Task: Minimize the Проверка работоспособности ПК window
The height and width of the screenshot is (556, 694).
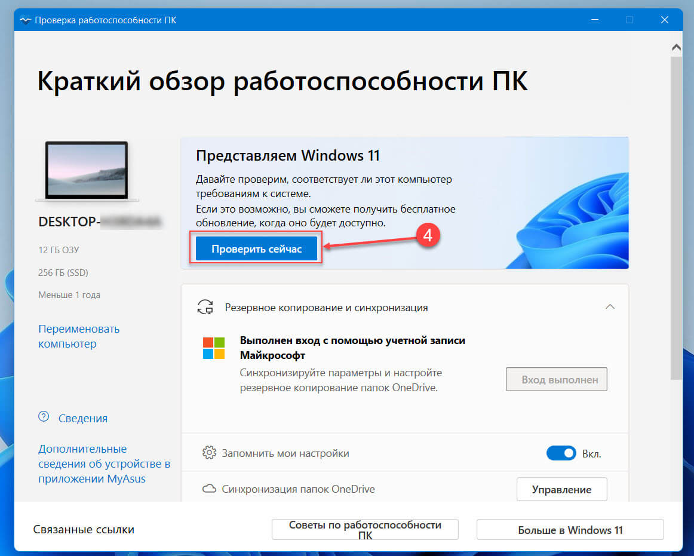Action: point(595,20)
